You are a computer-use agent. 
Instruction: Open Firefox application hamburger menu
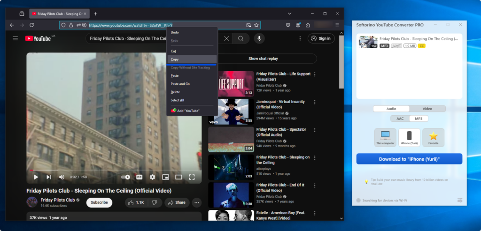pos(337,25)
